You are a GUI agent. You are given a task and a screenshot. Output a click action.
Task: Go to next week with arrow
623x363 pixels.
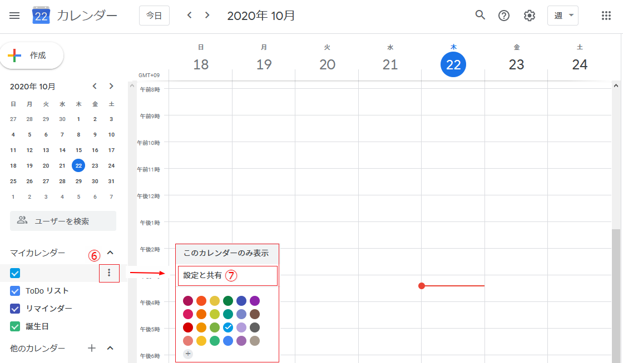[x=207, y=16]
